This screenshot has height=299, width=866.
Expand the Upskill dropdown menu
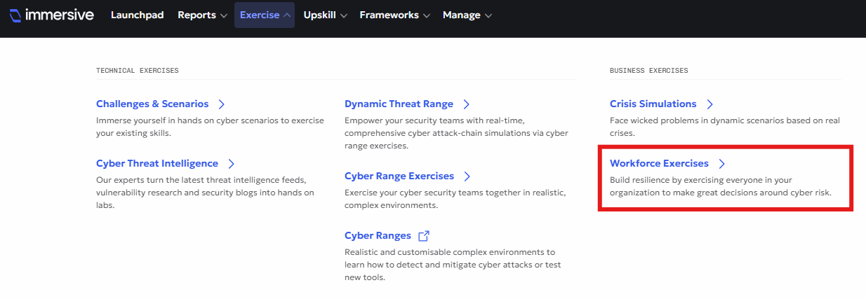(326, 15)
